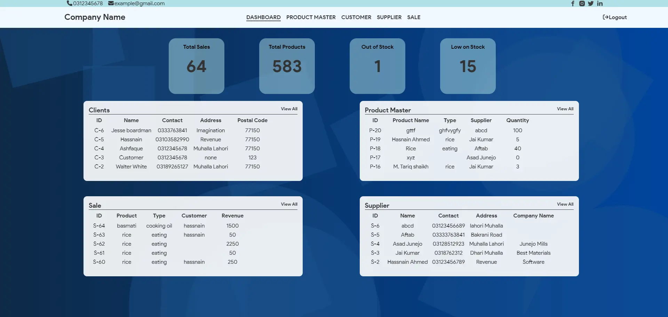Screen dimensions: 668x317
Task: Click Best Materials company name
Action: click(x=533, y=253)
